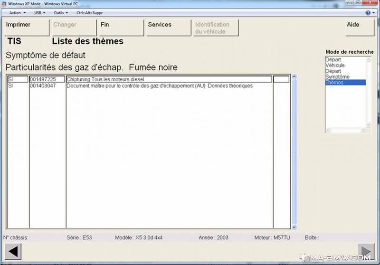The image size is (380, 265).
Task: Click Identification du véhicule button
Action: point(216,28)
